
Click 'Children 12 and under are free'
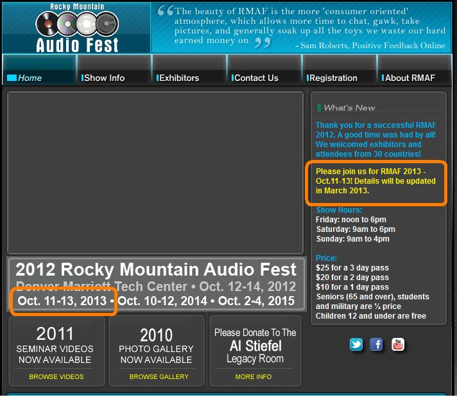click(371, 316)
